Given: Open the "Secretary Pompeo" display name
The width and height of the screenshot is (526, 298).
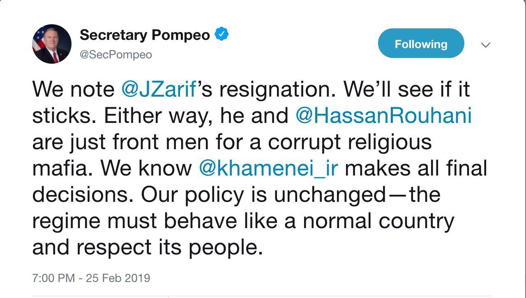Looking at the screenshot, I should 145,35.
